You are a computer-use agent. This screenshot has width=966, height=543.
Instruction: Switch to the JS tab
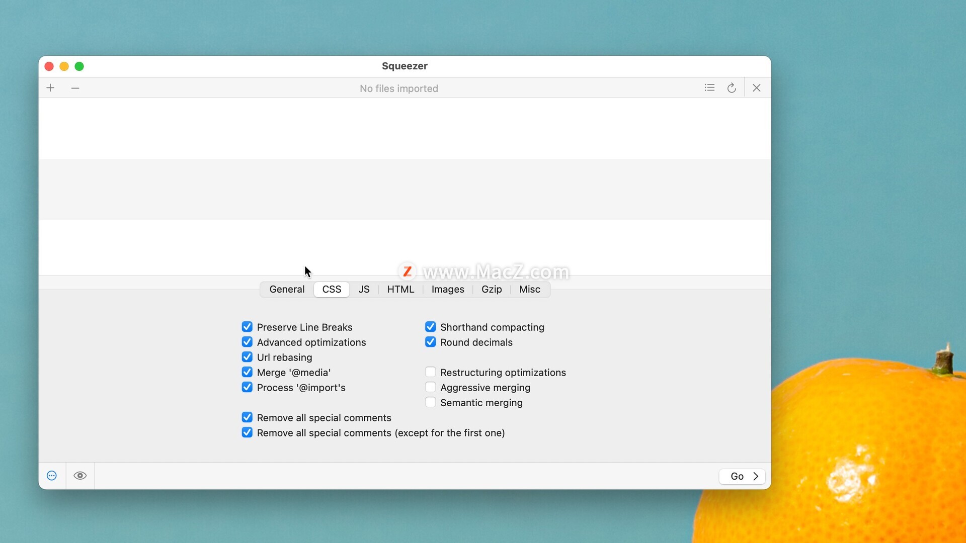pyautogui.click(x=364, y=290)
